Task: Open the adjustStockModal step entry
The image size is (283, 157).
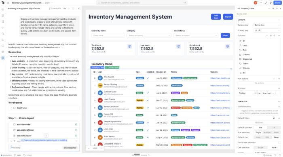Action: 44,130
